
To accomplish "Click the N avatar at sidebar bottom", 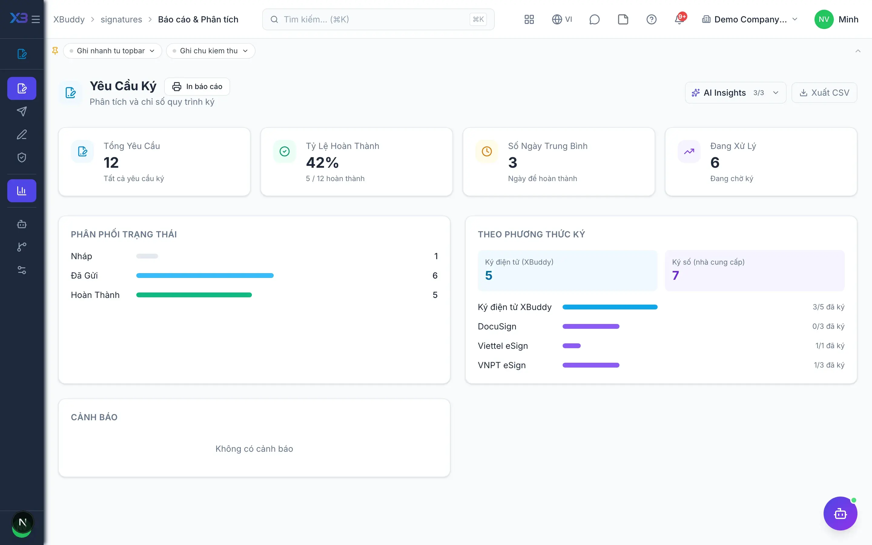I will [x=22, y=522].
